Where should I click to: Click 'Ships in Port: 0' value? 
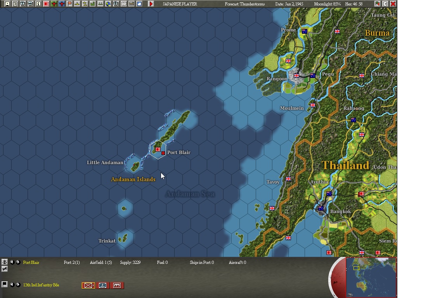pos(202,262)
